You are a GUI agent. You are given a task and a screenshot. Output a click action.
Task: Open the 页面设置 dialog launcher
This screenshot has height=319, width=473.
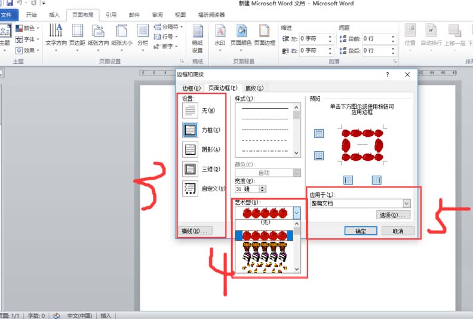[x=182, y=62]
